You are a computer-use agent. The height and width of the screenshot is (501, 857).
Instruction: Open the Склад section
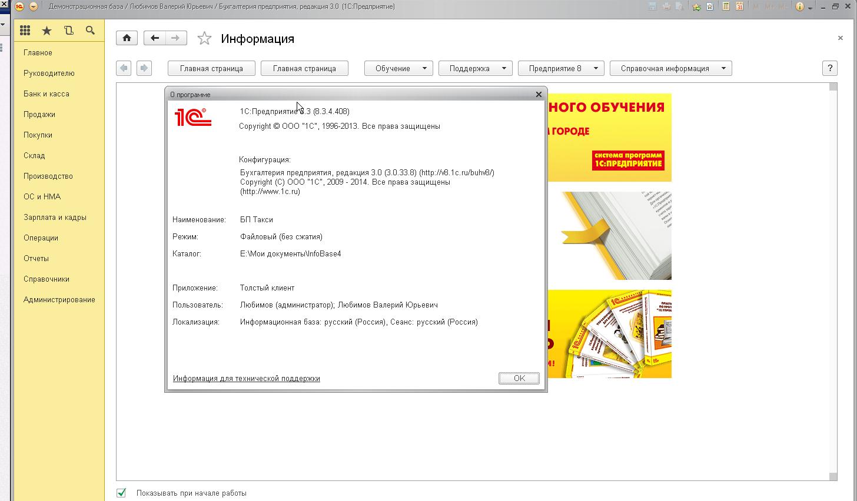click(x=34, y=155)
